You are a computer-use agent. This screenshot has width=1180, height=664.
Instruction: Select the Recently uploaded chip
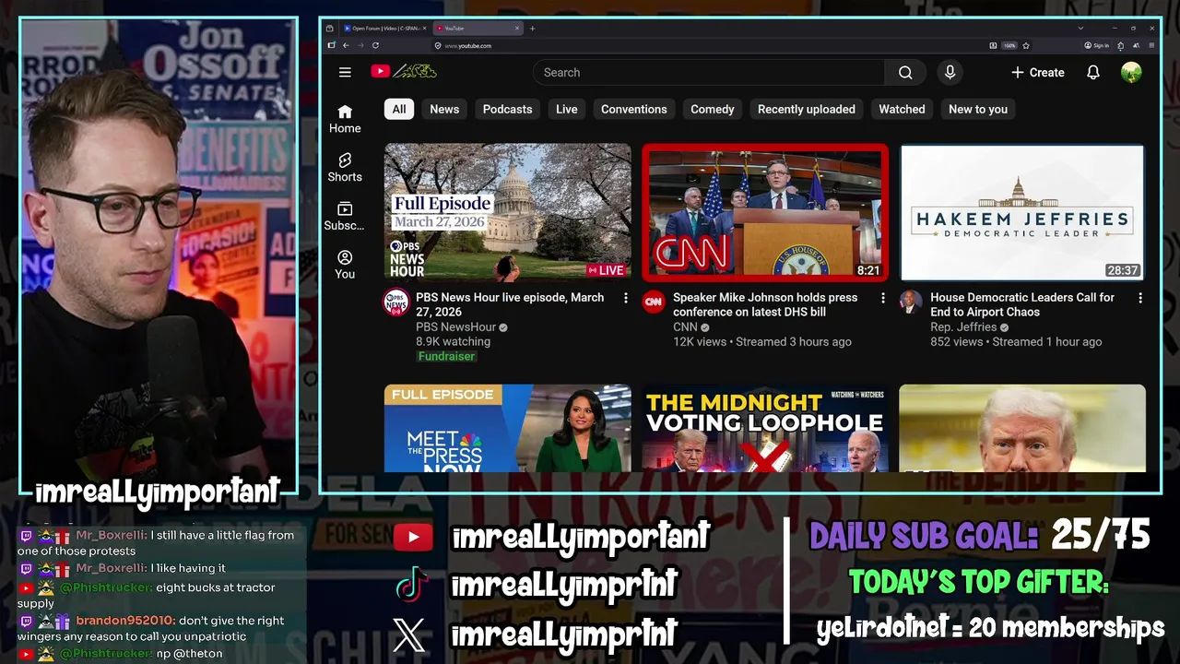coord(807,109)
